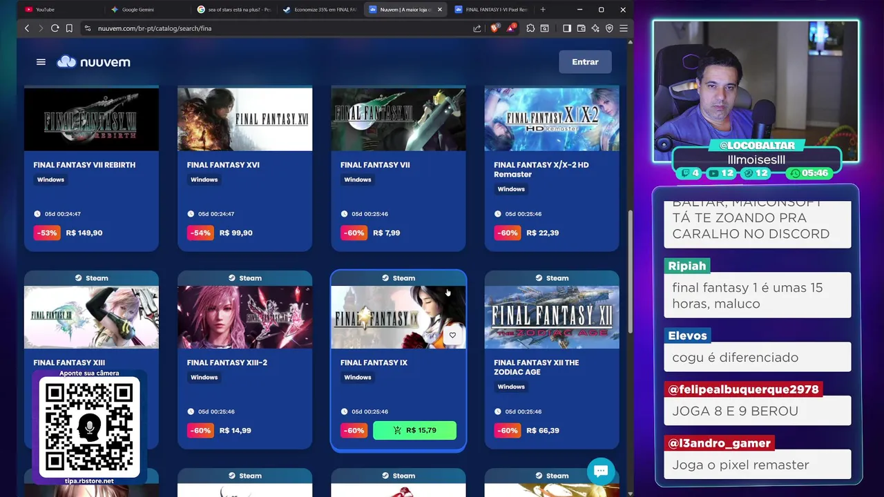Image resolution: width=884 pixels, height=497 pixels.
Task: Click R$ 99,90 price on FINAL FANTASY XVI
Action: 236,233
